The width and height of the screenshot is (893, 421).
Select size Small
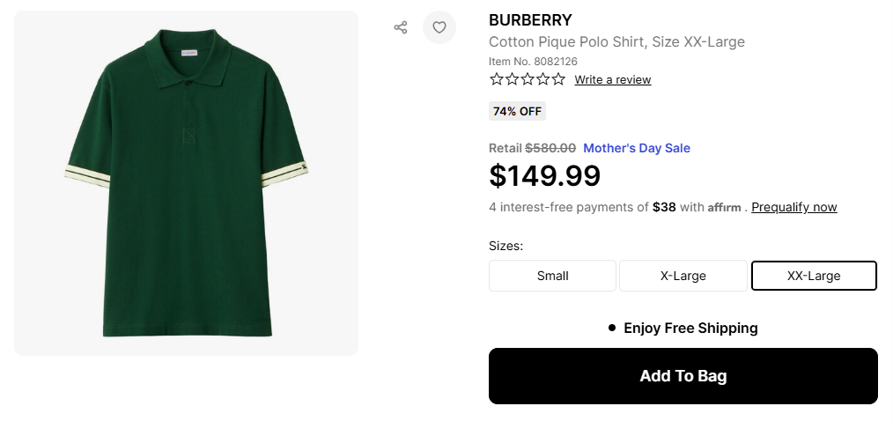pos(552,276)
